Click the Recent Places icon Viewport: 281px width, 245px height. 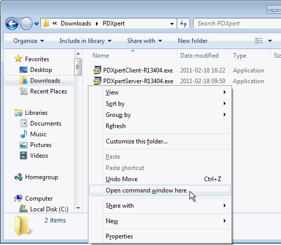pos(24,91)
